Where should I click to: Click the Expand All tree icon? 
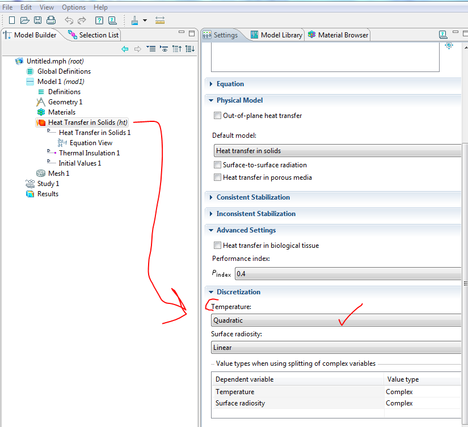(190, 49)
